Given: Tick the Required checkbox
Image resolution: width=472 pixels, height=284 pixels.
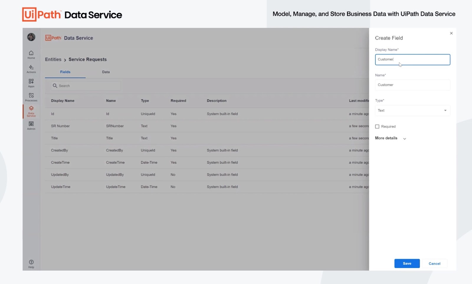Looking at the screenshot, I should pyautogui.click(x=377, y=127).
